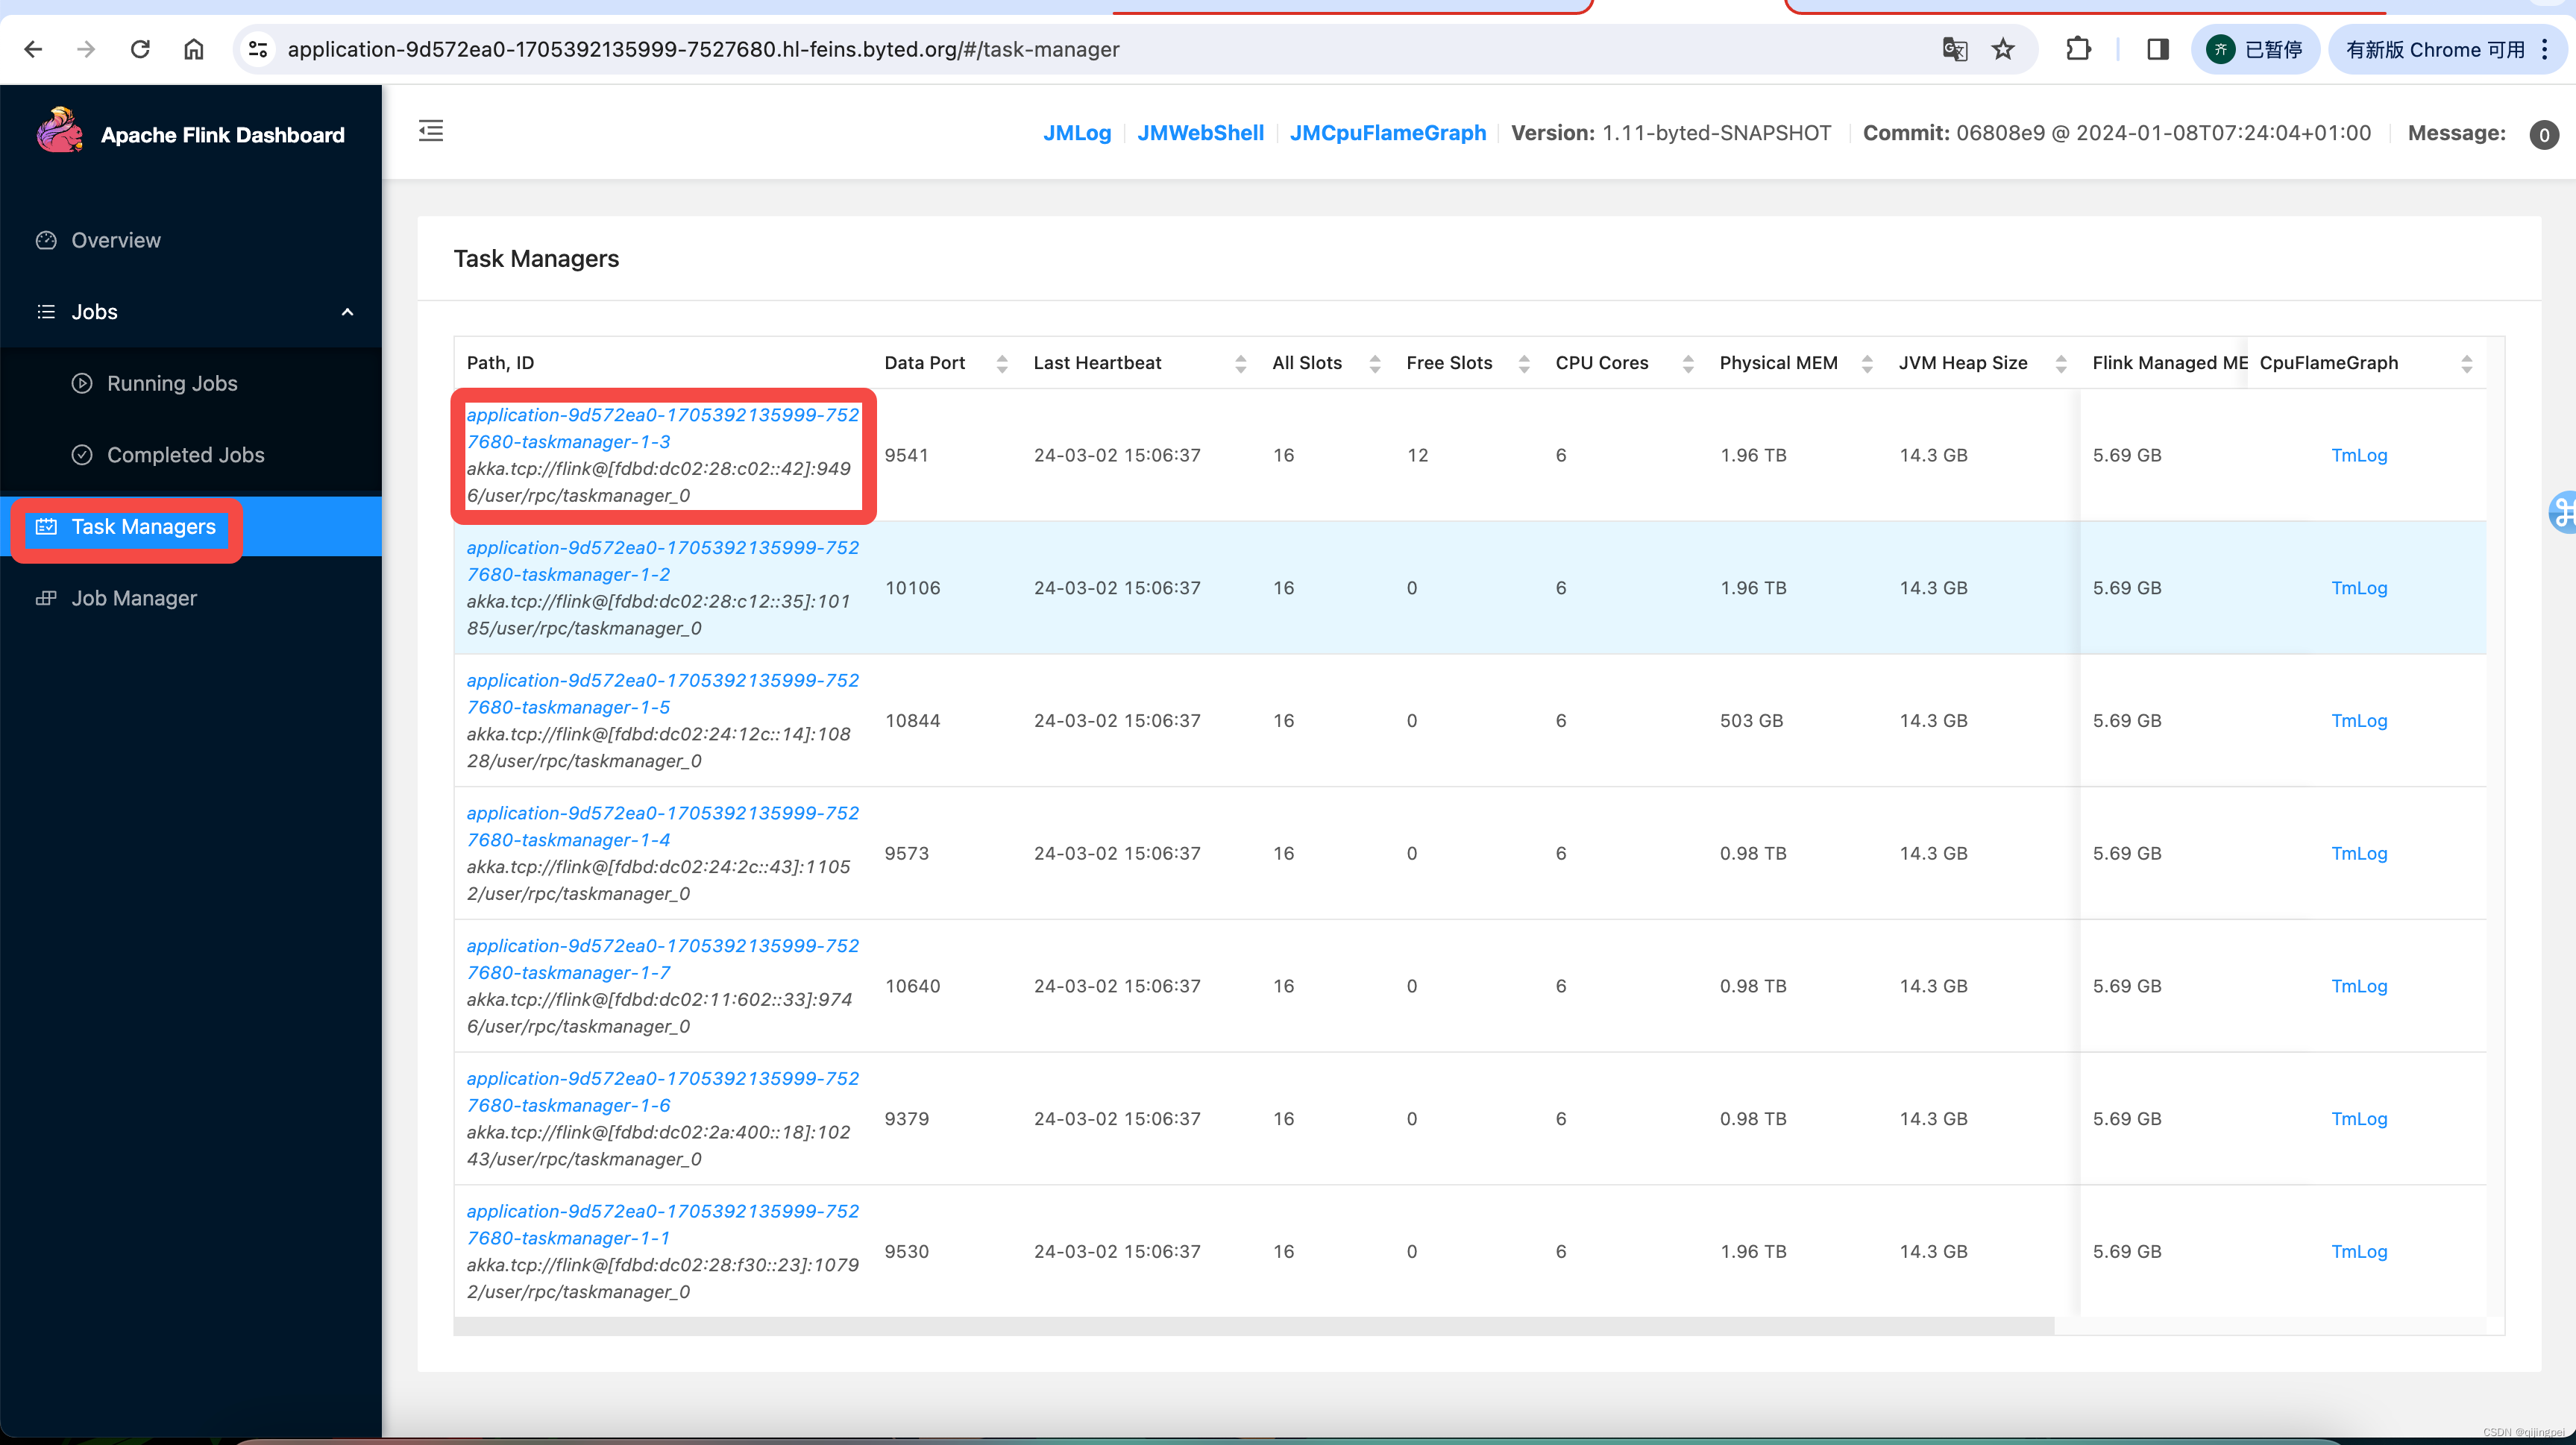
Task: Open JMWebShell console
Action: tap(1199, 133)
